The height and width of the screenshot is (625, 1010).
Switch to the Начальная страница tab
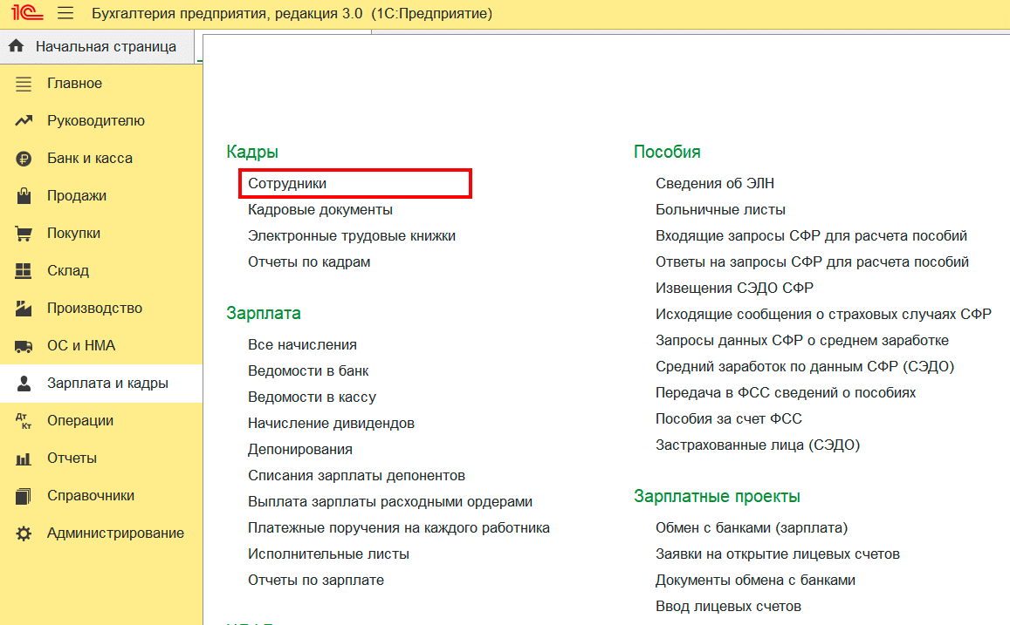click(106, 46)
